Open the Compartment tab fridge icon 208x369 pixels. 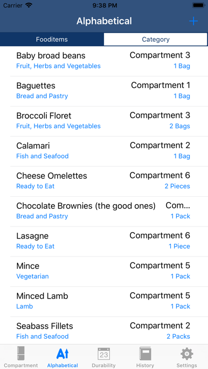pyautogui.click(x=21, y=354)
